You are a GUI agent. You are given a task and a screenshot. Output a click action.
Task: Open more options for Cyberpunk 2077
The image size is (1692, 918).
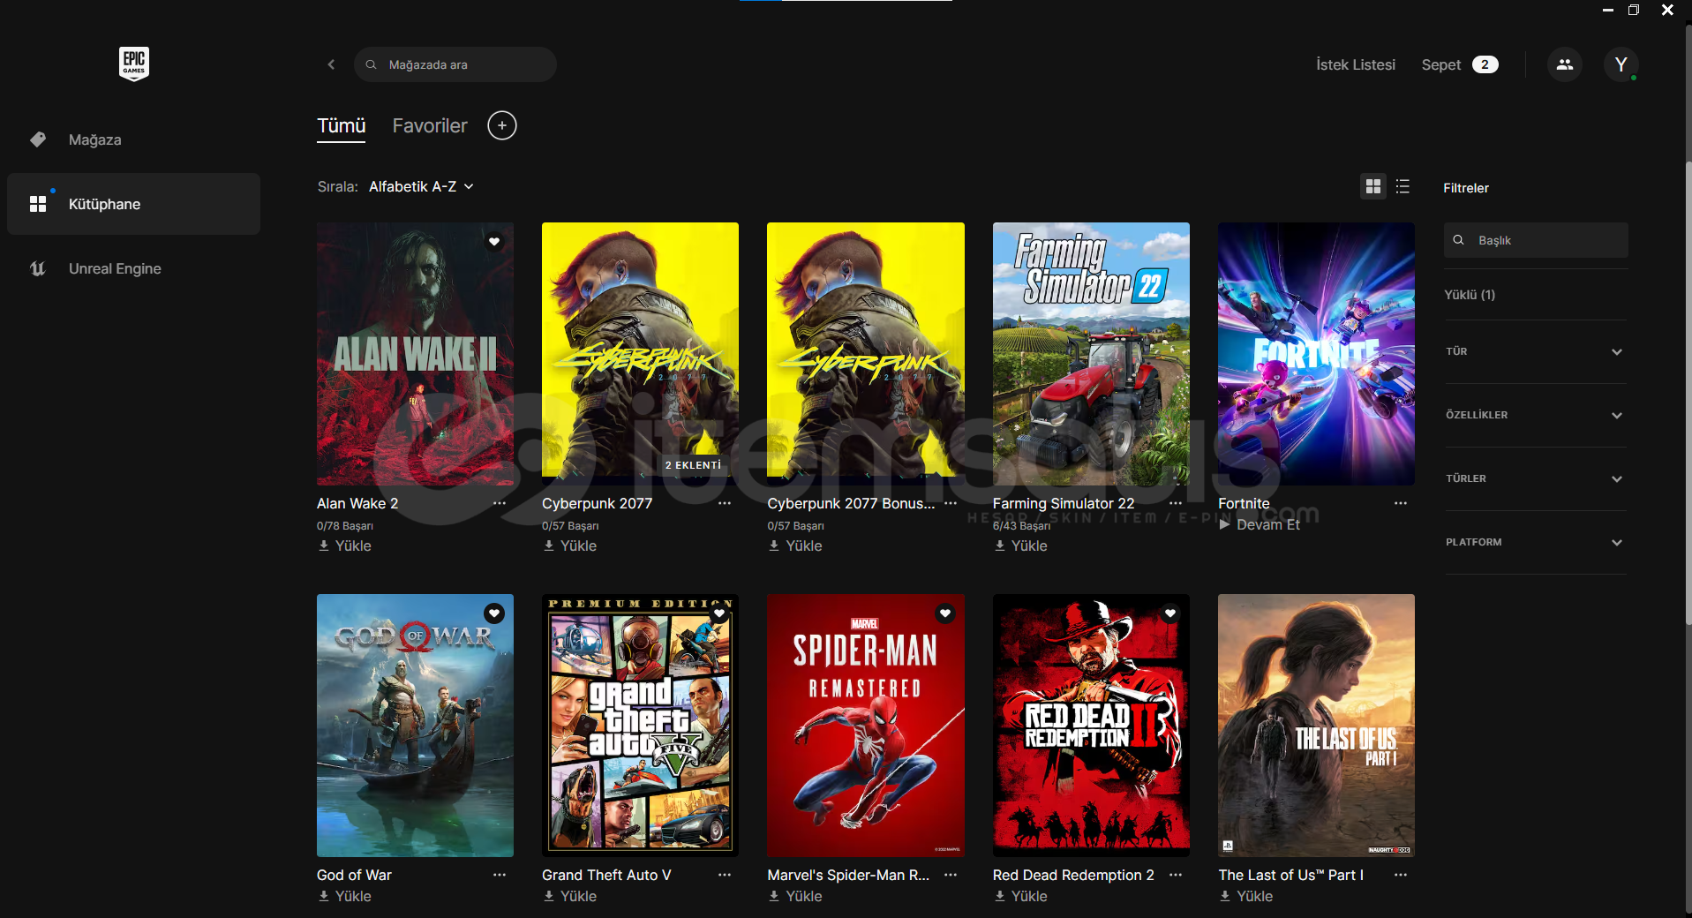(725, 503)
